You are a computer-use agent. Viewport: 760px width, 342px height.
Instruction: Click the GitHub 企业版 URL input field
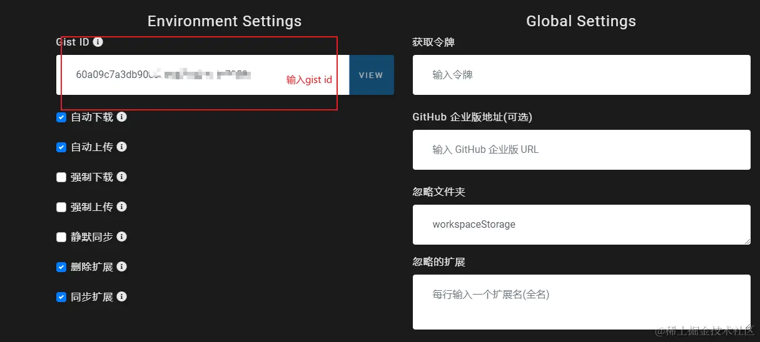pyautogui.click(x=581, y=150)
